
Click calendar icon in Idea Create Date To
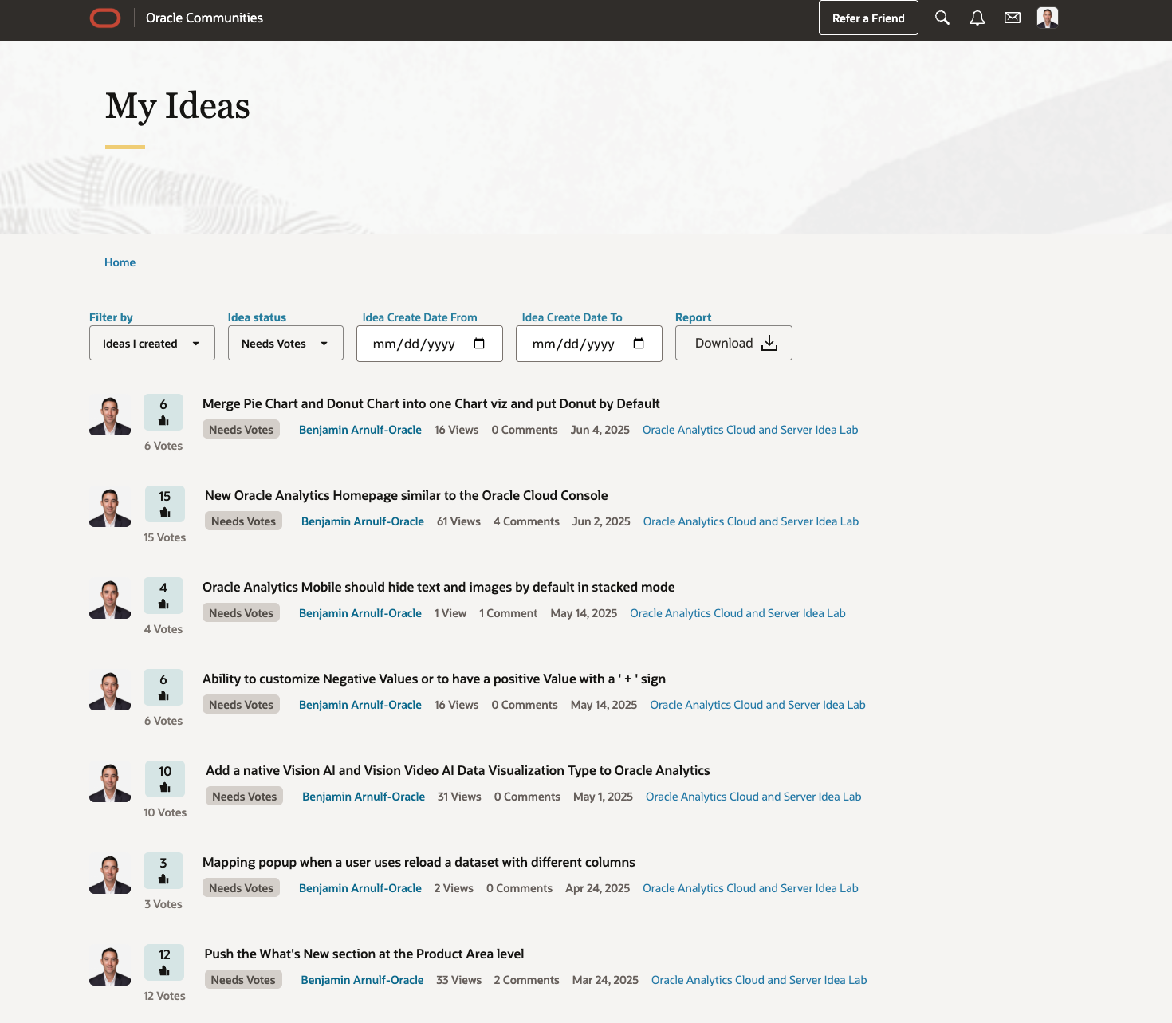(x=639, y=344)
